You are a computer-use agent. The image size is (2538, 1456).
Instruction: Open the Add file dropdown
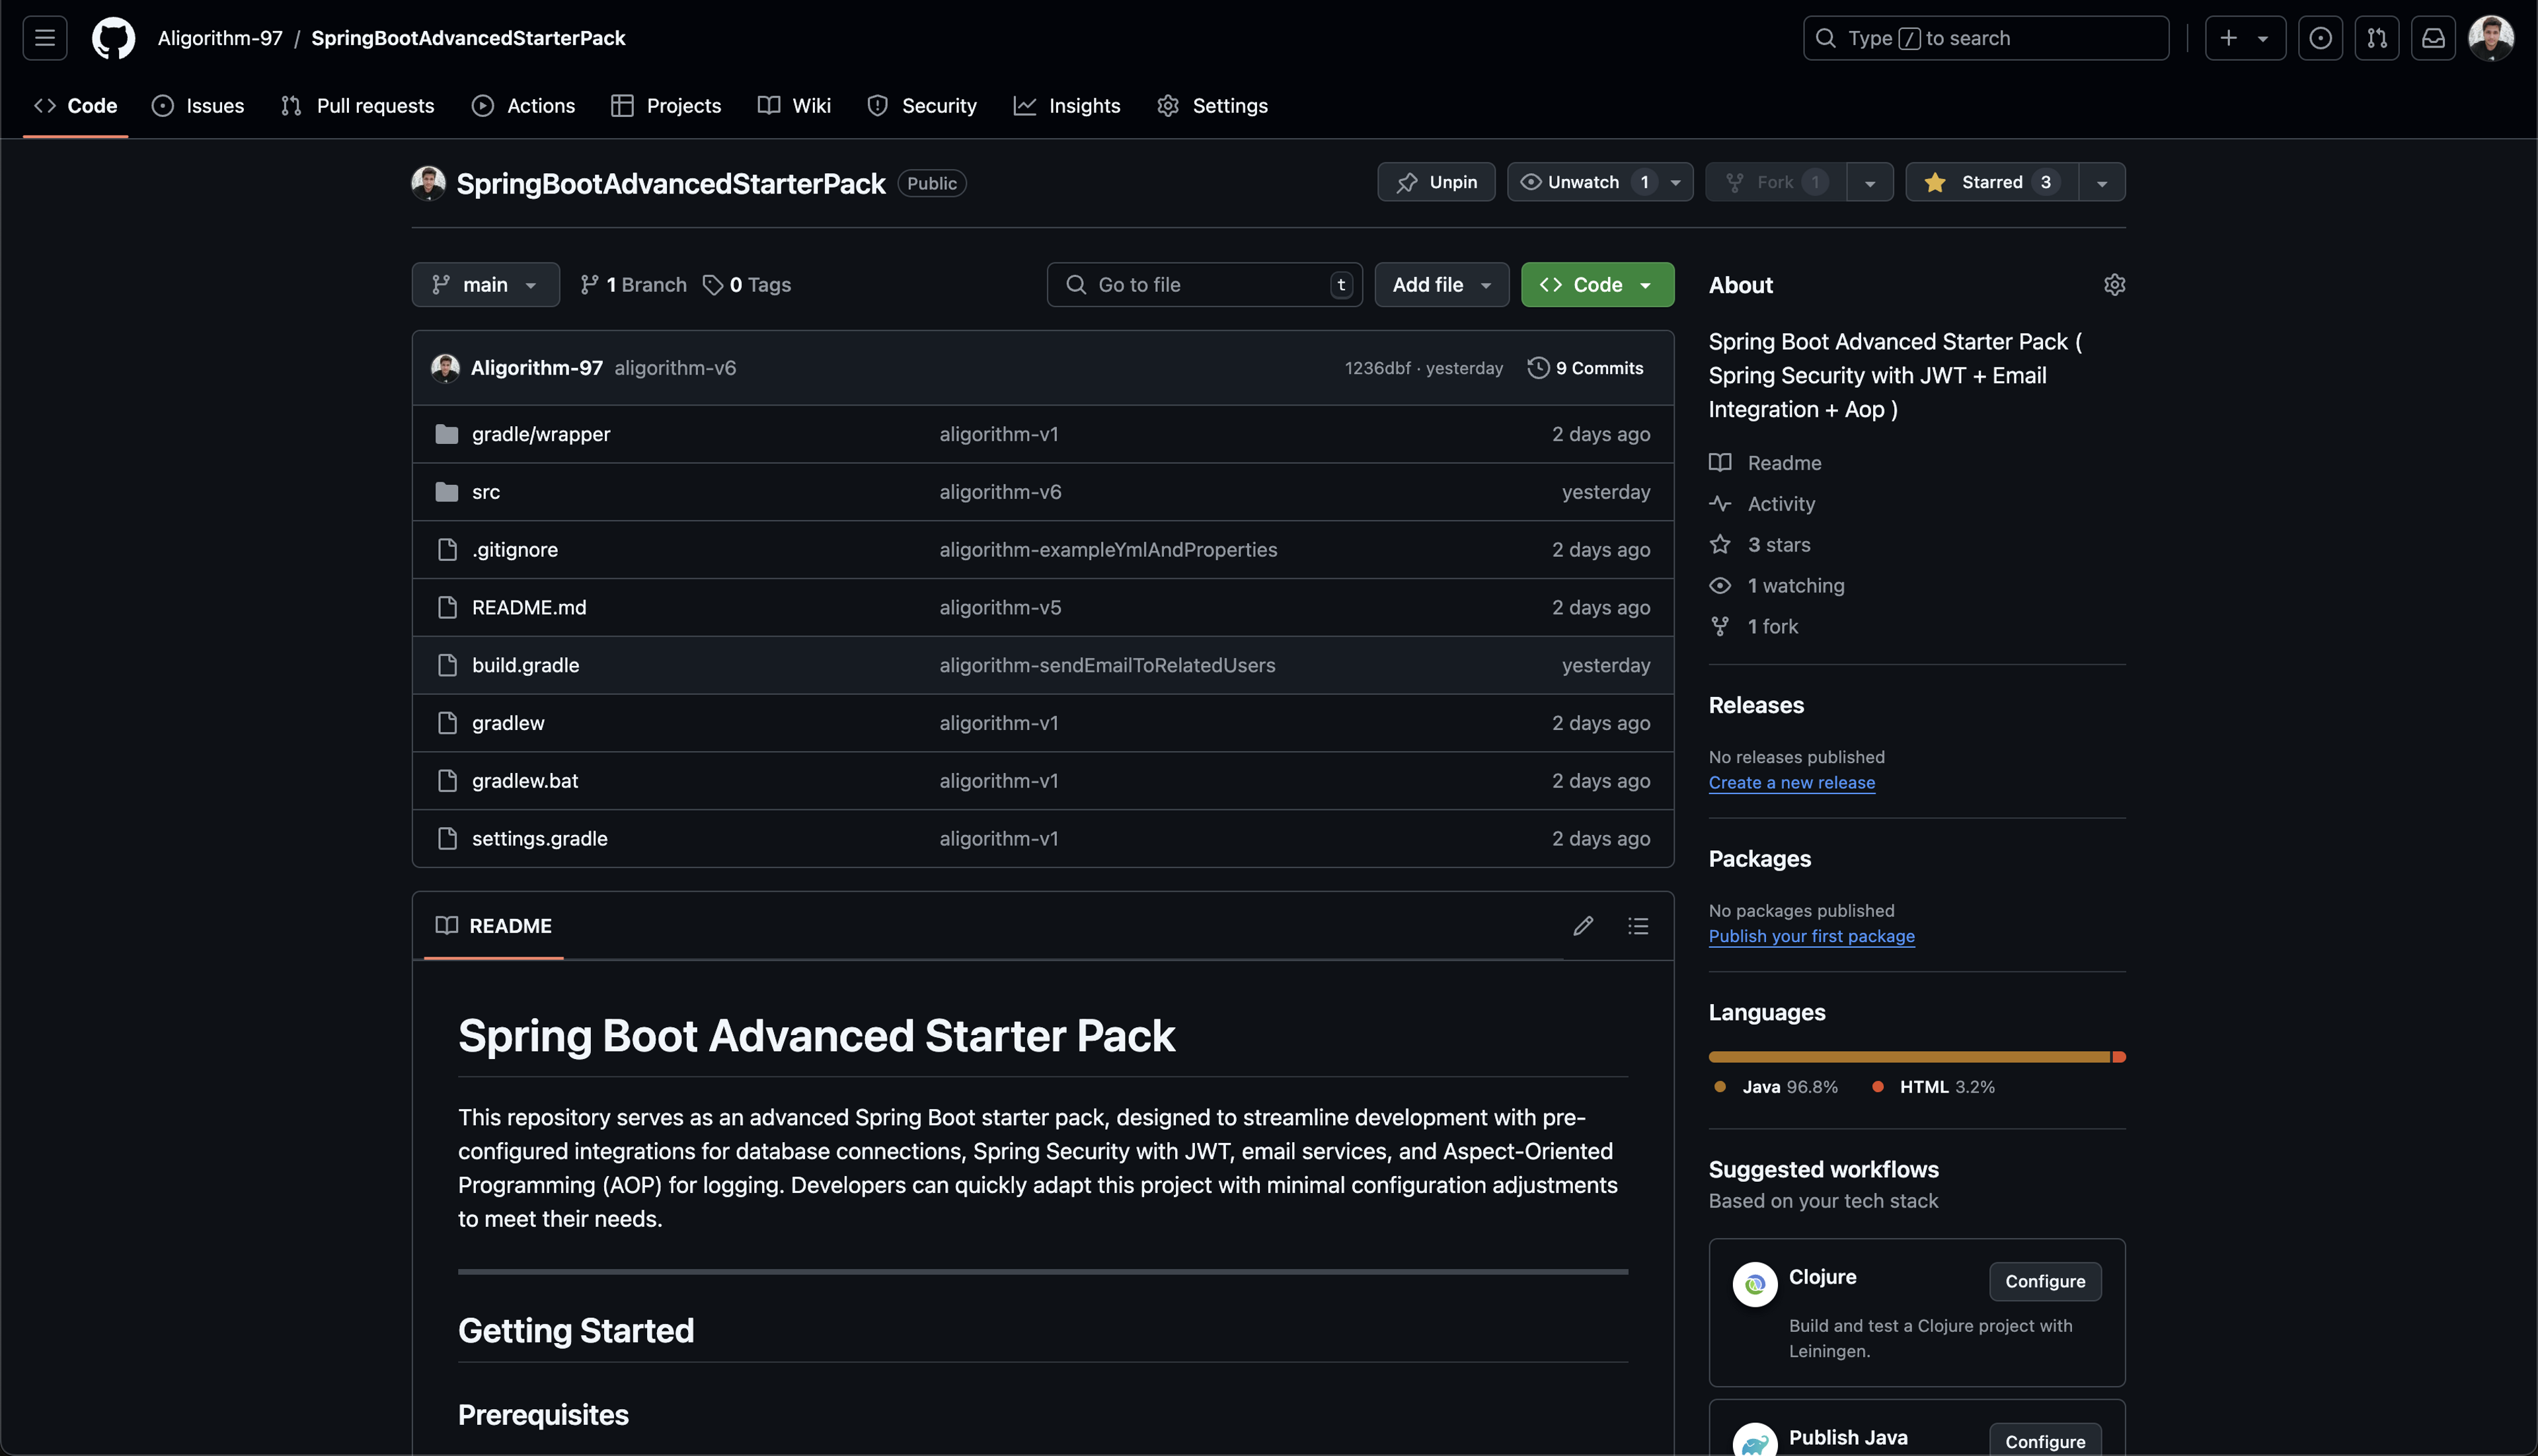(1442, 285)
